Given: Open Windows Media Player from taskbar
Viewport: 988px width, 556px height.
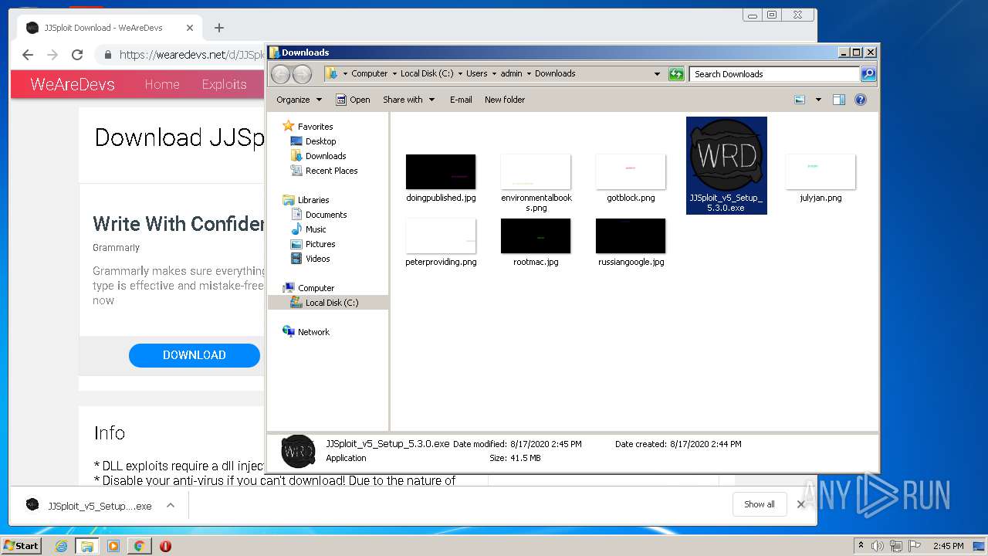Looking at the screenshot, I should tap(113, 546).
